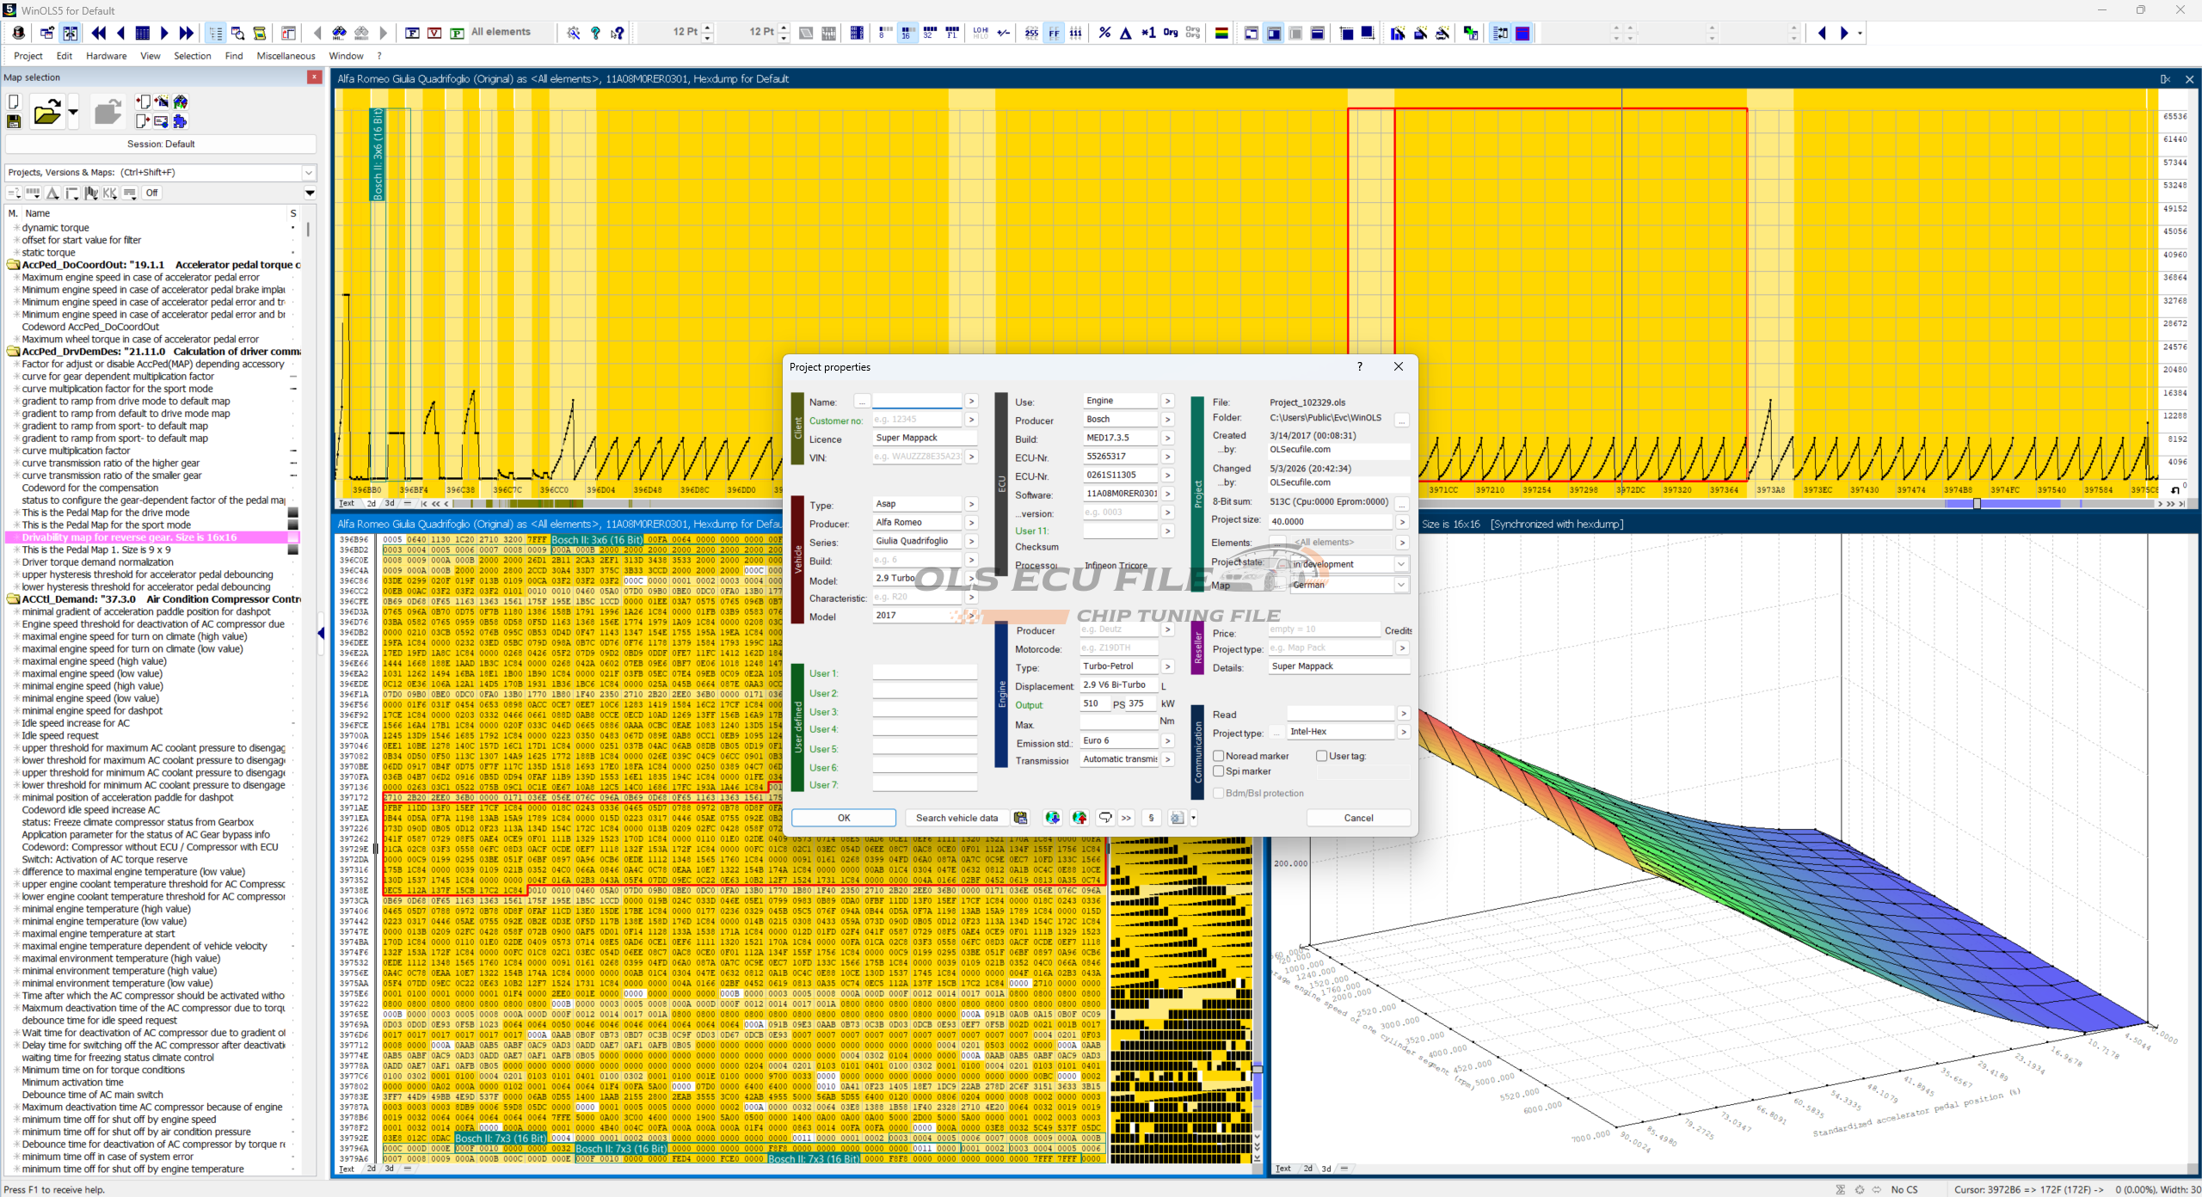The width and height of the screenshot is (2202, 1197).
Task: Click the globe download icon in dialog
Action: pyautogui.click(x=1052, y=818)
